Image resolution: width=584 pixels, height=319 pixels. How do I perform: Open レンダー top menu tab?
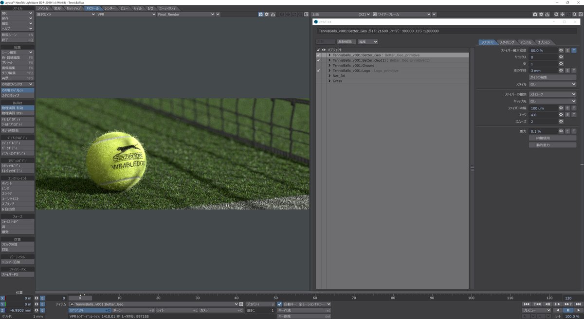110,8
